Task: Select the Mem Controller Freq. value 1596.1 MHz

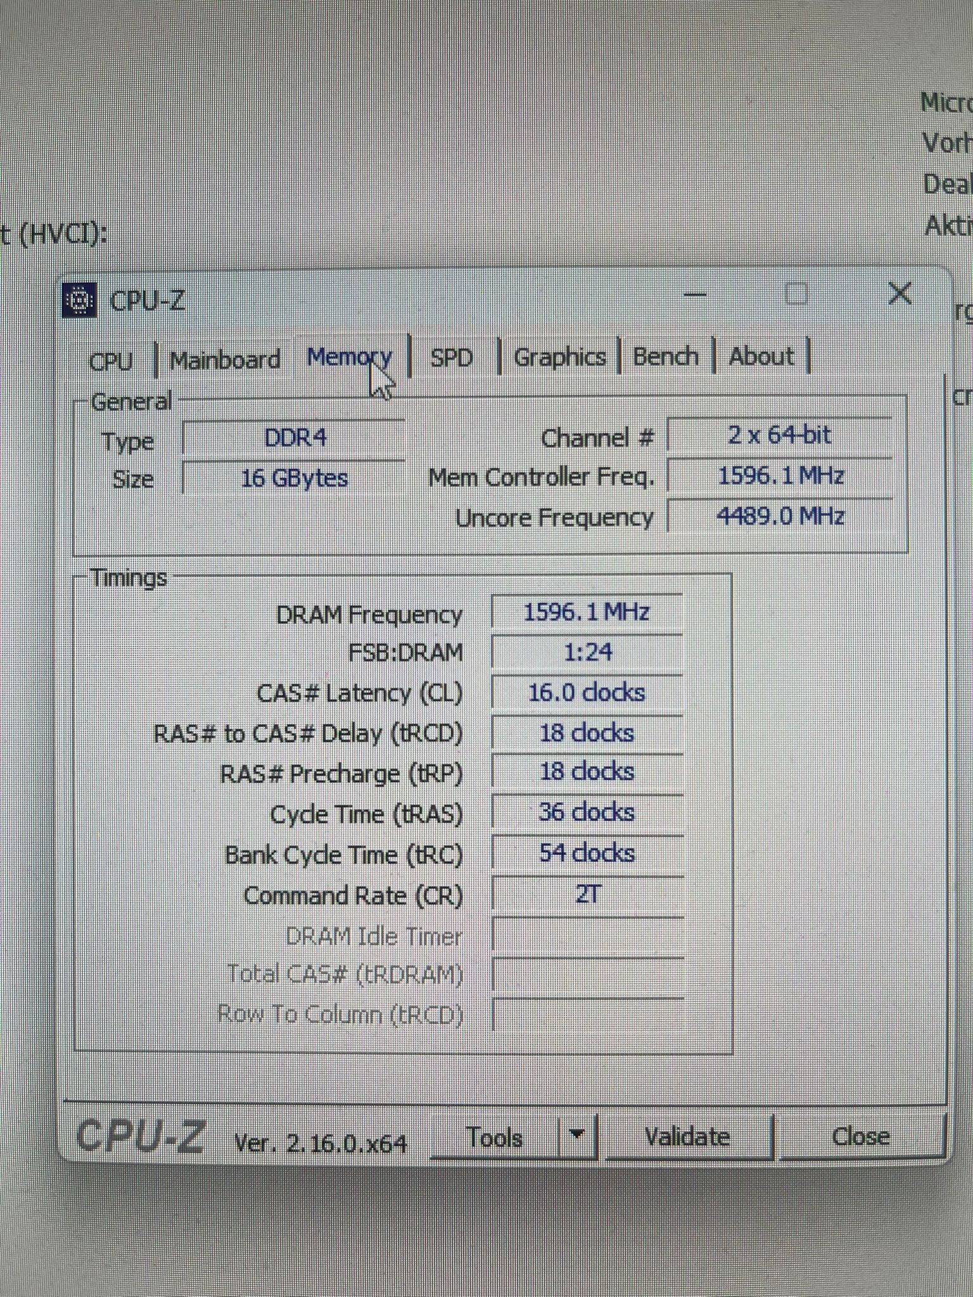Action: coord(780,476)
